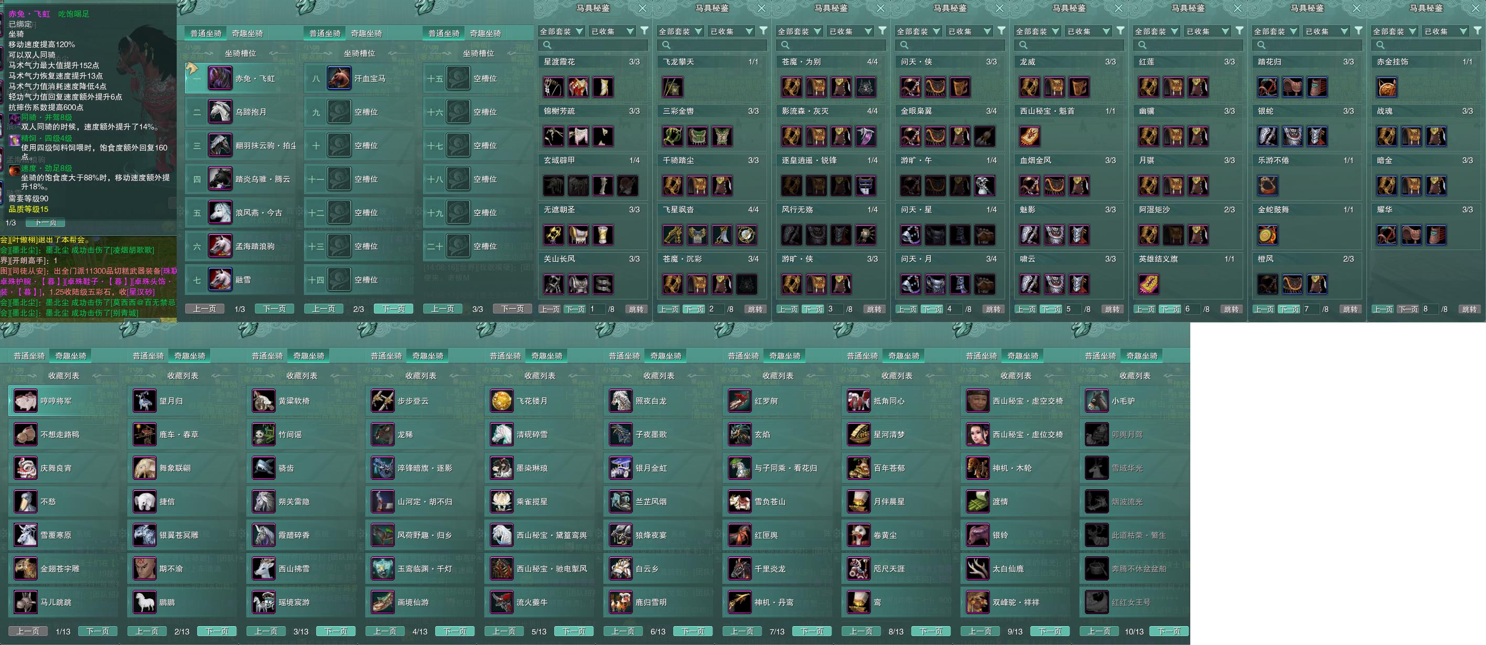Choose the 浪风燕·今古 mount icon
Viewport: 1486px width, 645px height.
click(x=220, y=212)
